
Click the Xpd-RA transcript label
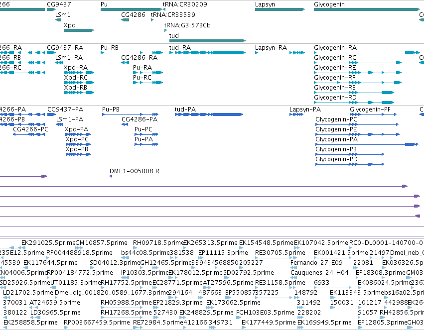75,68
